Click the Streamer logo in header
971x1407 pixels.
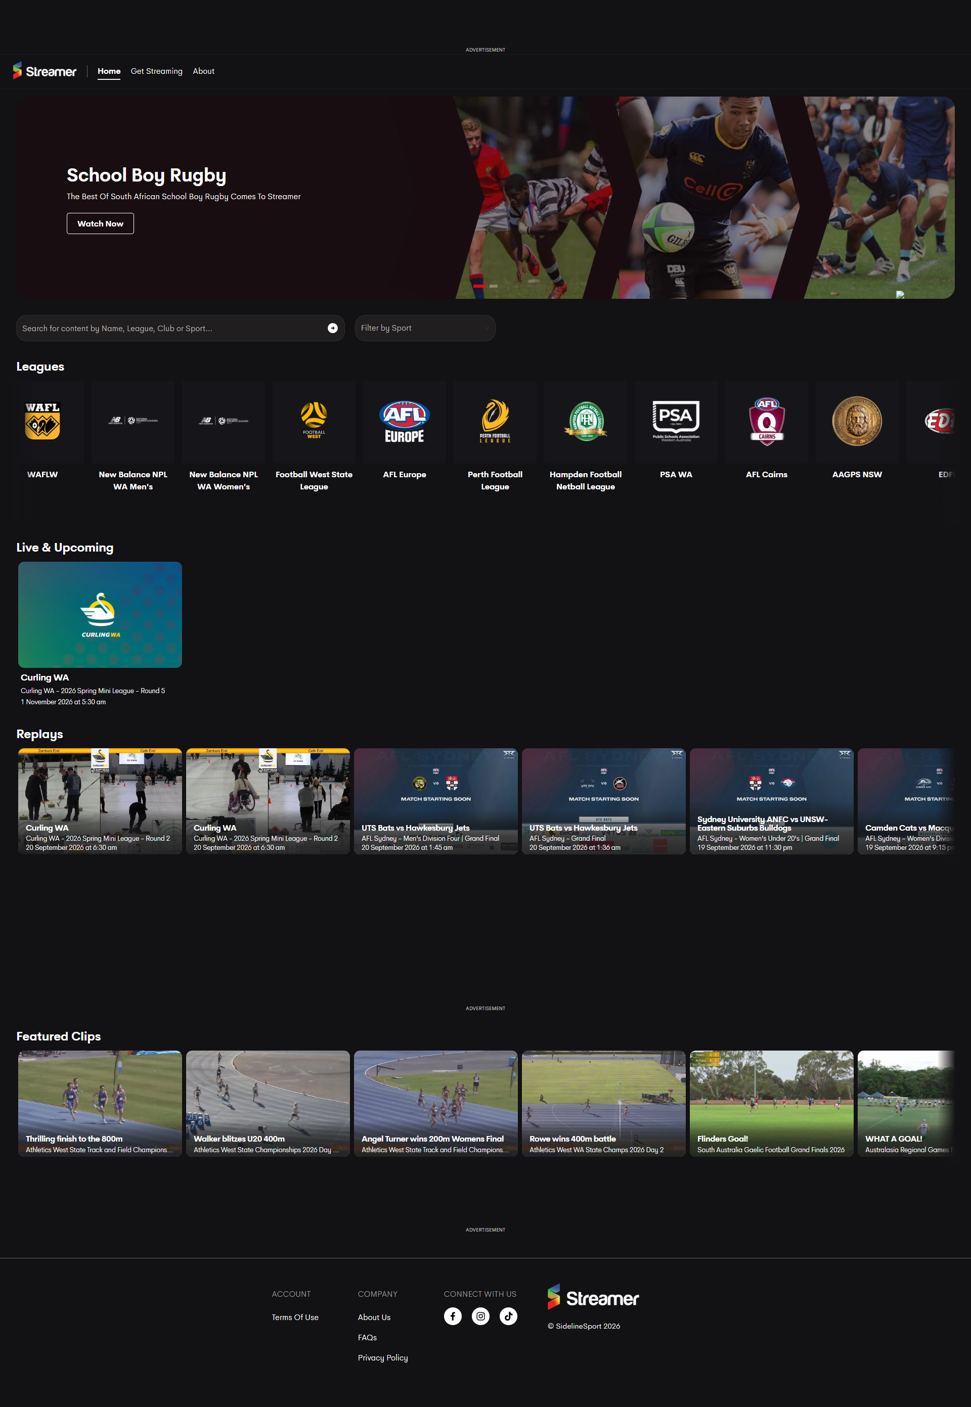point(45,71)
